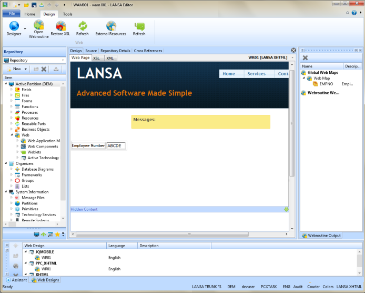The image size is (365, 293).
Task: Open the Designer tool in ribbon
Action: point(14,28)
